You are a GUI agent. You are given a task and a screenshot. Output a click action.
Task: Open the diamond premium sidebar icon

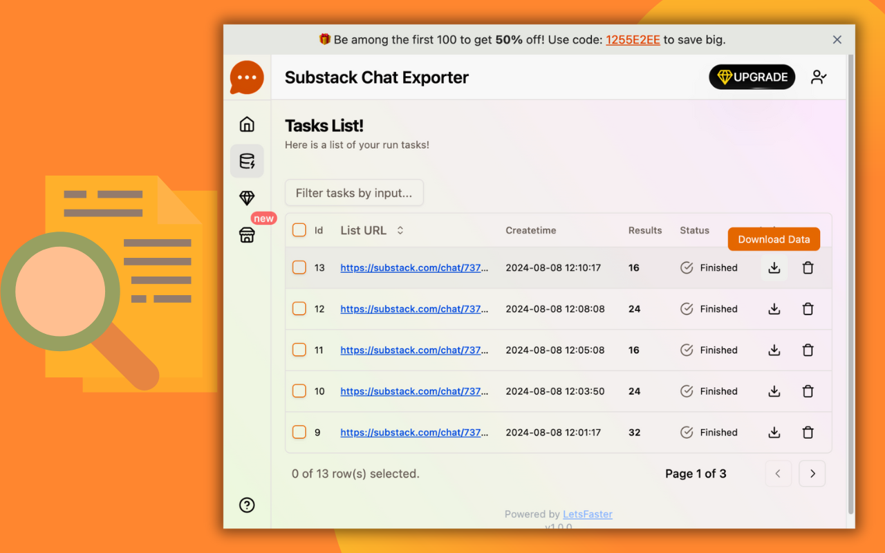point(247,198)
